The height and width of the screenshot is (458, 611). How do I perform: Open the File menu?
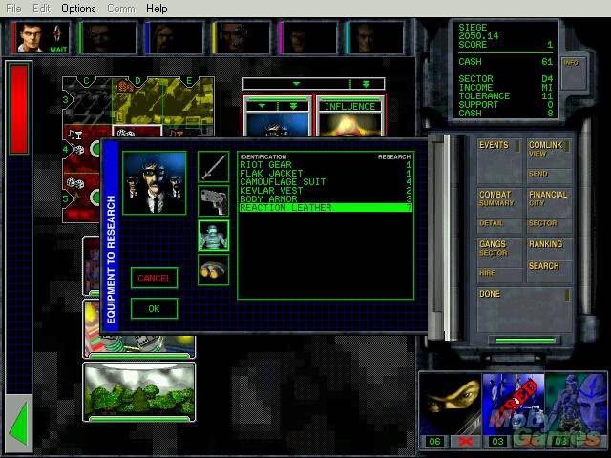click(14, 9)
